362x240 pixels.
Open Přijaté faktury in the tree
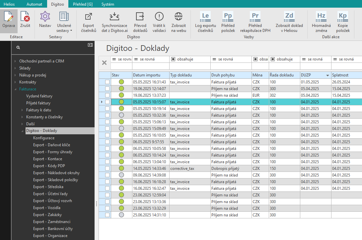point(38,103)
